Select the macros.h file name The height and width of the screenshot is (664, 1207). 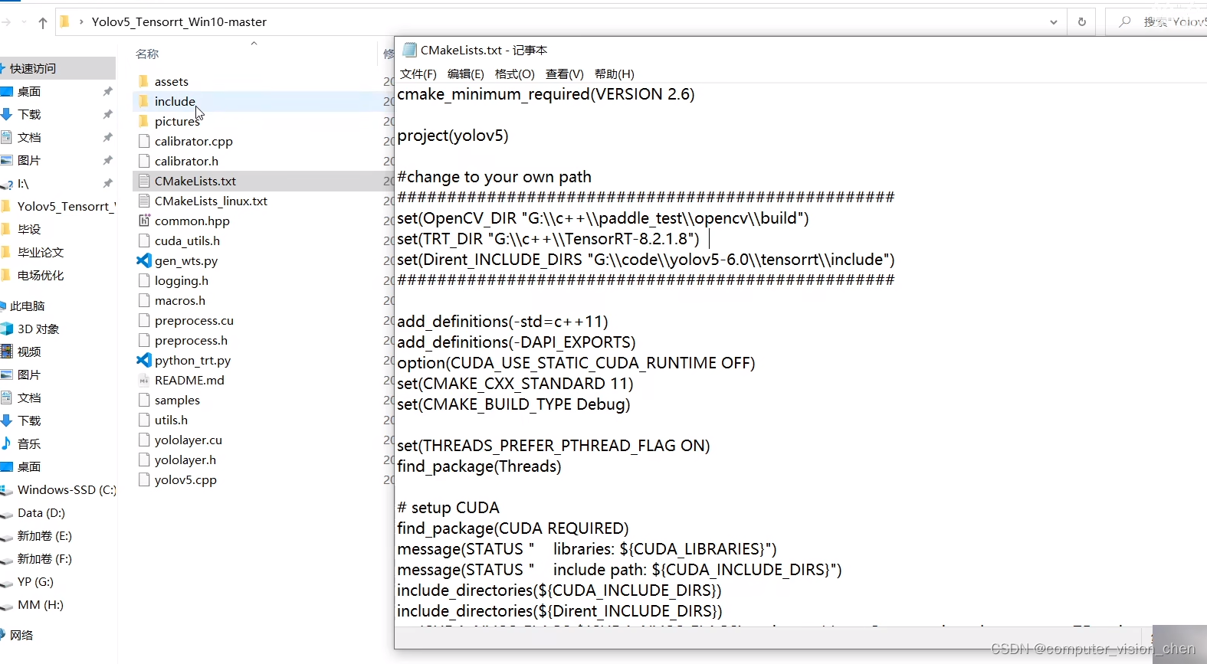tap(180, 300)
